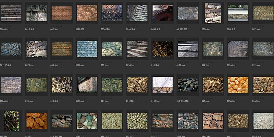Select the 009 .jpg pale green paving thumbnail

pyautogui.click(x=112, y=49)
